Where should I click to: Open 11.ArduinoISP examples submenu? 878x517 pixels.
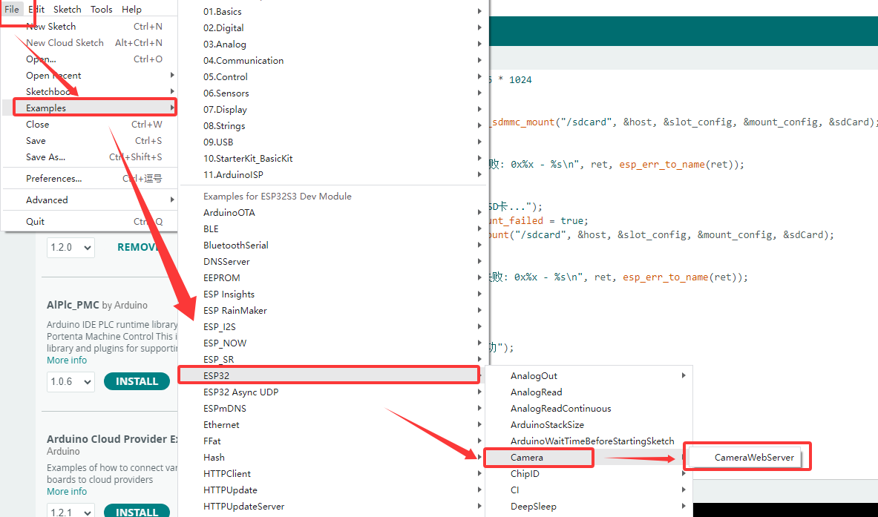[x=334, y=174]
